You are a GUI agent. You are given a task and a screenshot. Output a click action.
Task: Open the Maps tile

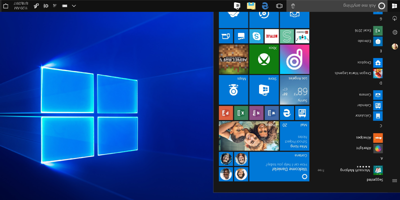coord(233,90)
